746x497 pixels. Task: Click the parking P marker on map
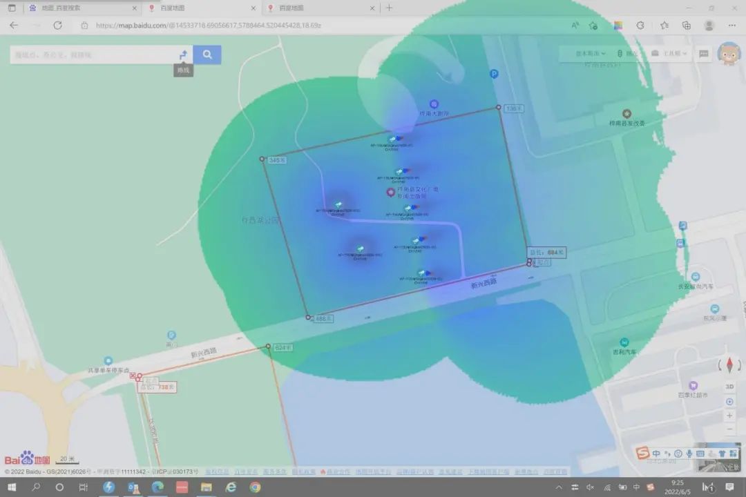coord(494,74)
